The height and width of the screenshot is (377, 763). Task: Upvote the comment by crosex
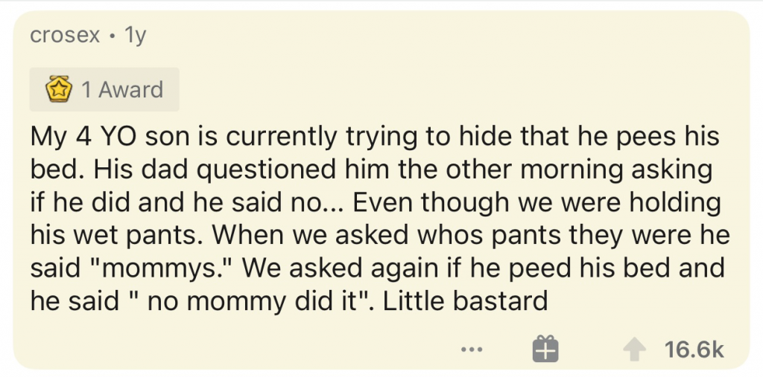click(x=634, y=349)
